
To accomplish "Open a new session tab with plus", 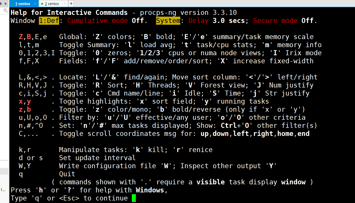I will pos(71,4).
